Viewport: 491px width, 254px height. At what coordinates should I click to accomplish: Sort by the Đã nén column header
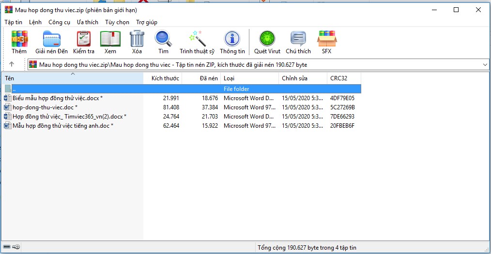(x=201, y=78)
